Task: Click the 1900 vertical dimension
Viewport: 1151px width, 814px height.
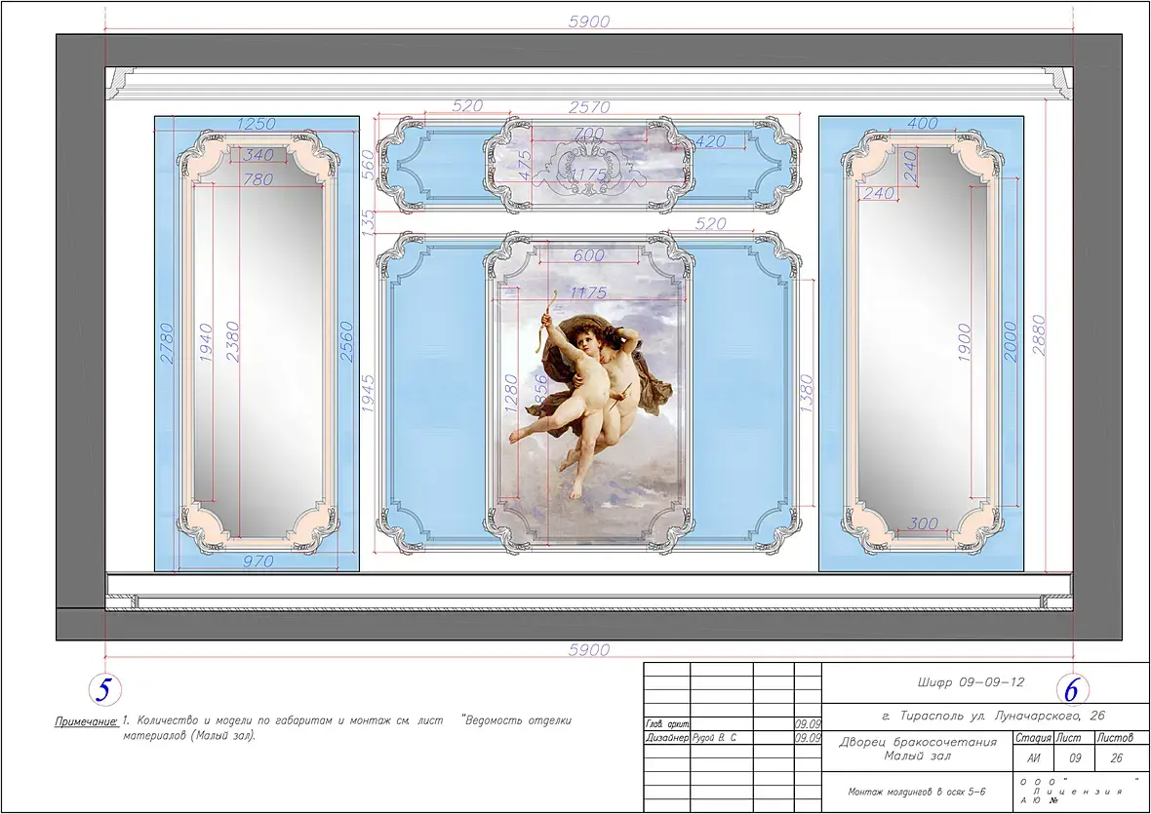Action: [965, 342]
